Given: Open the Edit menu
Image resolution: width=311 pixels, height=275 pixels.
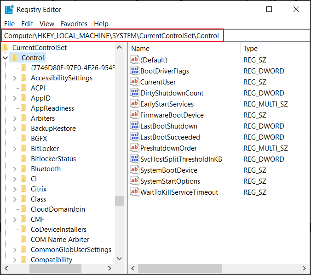Looking at the screenshot, I should [27, 24].
